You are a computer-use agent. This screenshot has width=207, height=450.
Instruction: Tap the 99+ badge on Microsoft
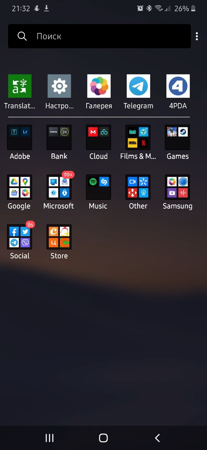[x=68, y=175]
